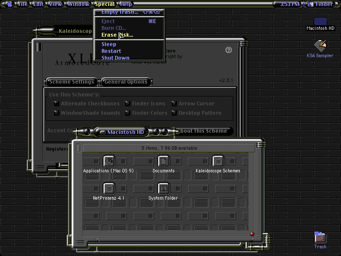Open the Finder application menu
The height and width of the screenshot is (256, 341).
click(x=321, y=4)
